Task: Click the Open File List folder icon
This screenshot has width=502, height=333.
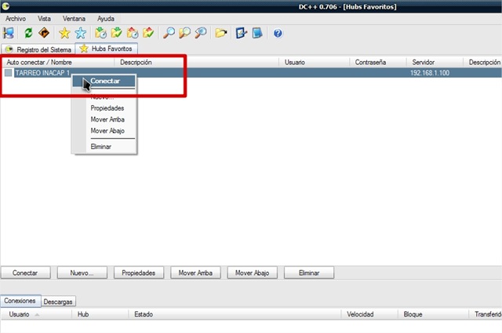Action: click(x=221, y=33)
